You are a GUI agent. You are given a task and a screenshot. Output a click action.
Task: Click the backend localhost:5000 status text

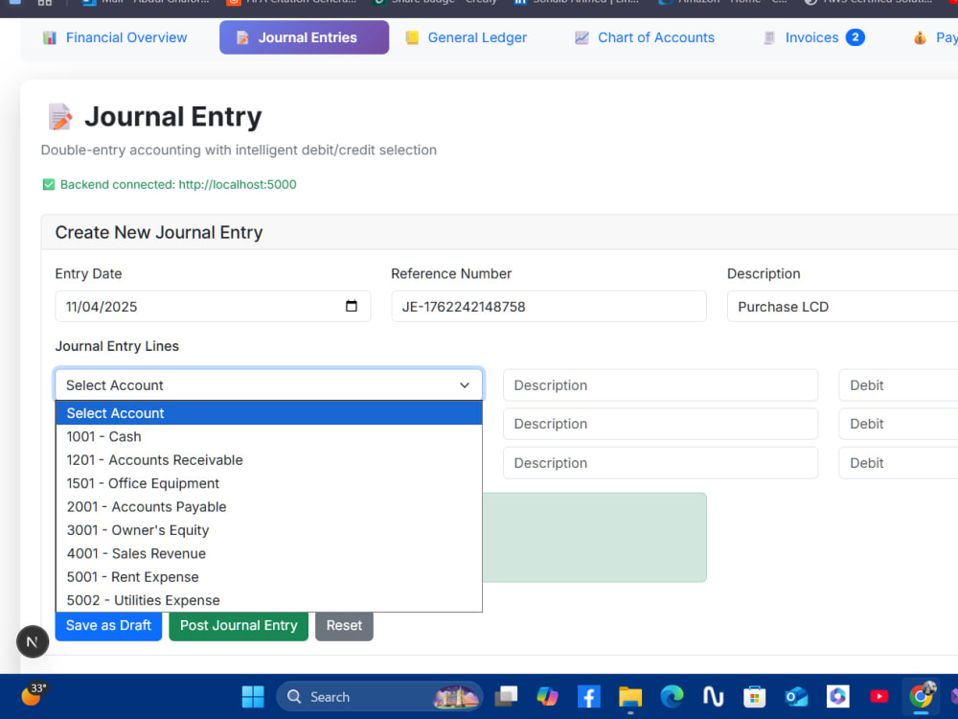click(x=178, y=185)
